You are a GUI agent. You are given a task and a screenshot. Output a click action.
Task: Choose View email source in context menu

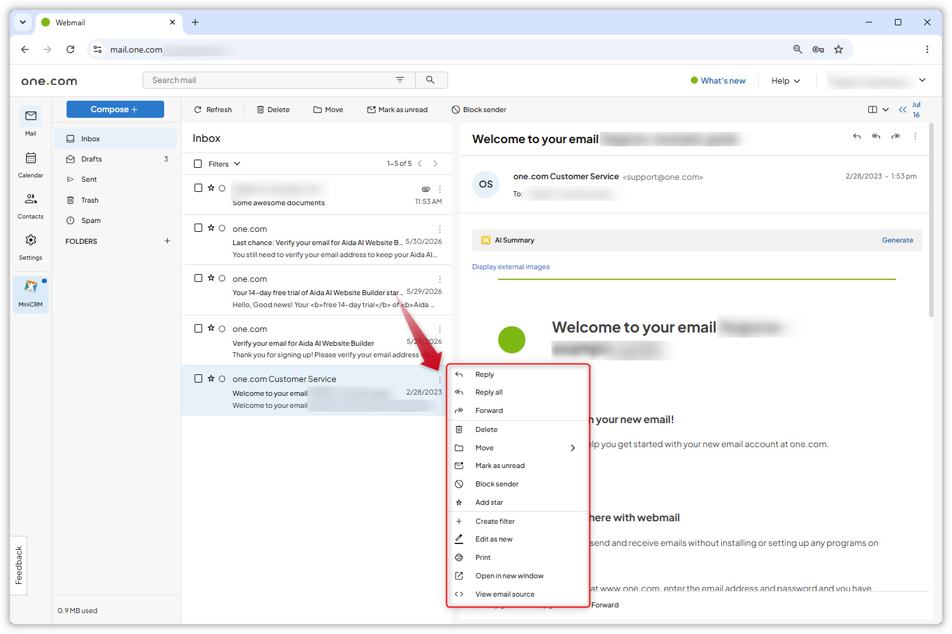pyautogui.click(x=518, y=594)
